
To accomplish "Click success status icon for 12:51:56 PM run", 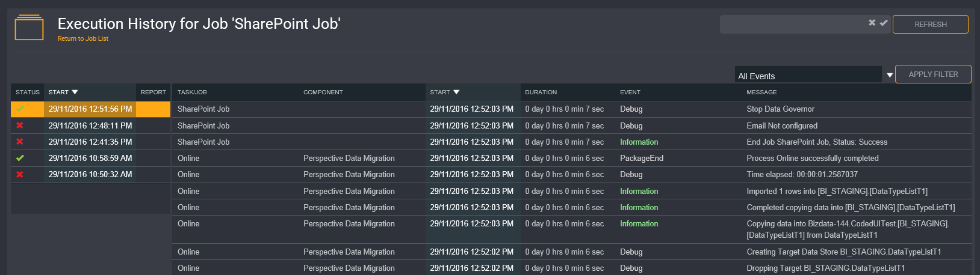I will click(20, 109).
